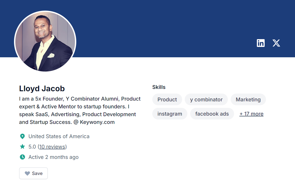295x190 pixels.
Task: Select the instagram skill tag
Action: click(170, 114)
